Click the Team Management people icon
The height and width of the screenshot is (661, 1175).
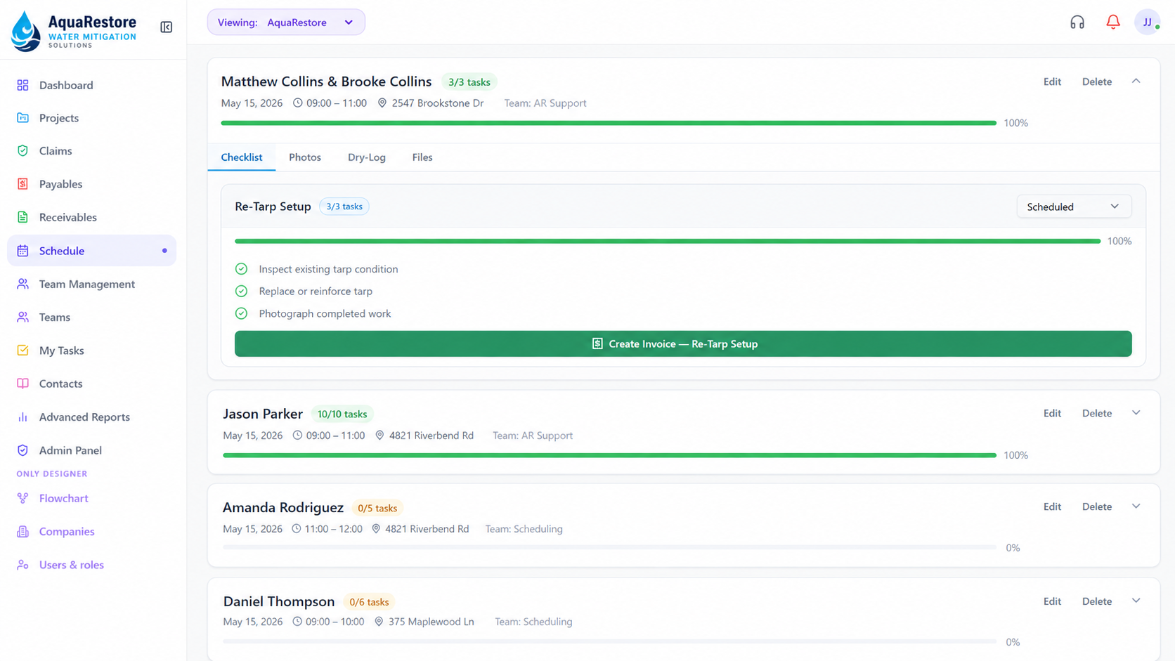coord(22,284)
